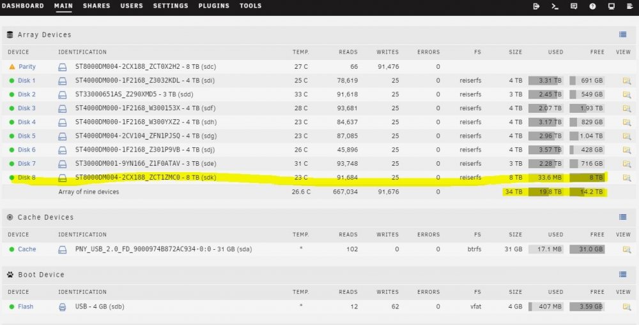Click the monitor info icon in top bar
This screenshot has height=325, width=639.
click(x=612, y=6)
